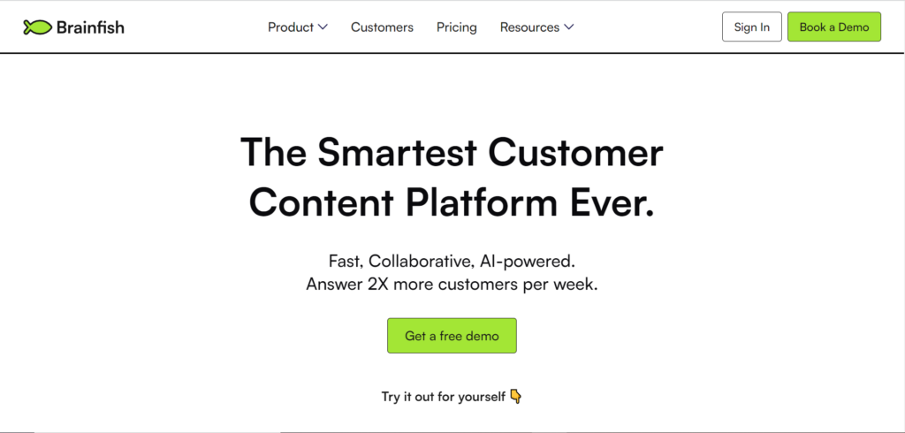Click the green Brainfish fish logo icon
Image resolution: width=905 pixels, height=433 pixels.
[37, 27]
